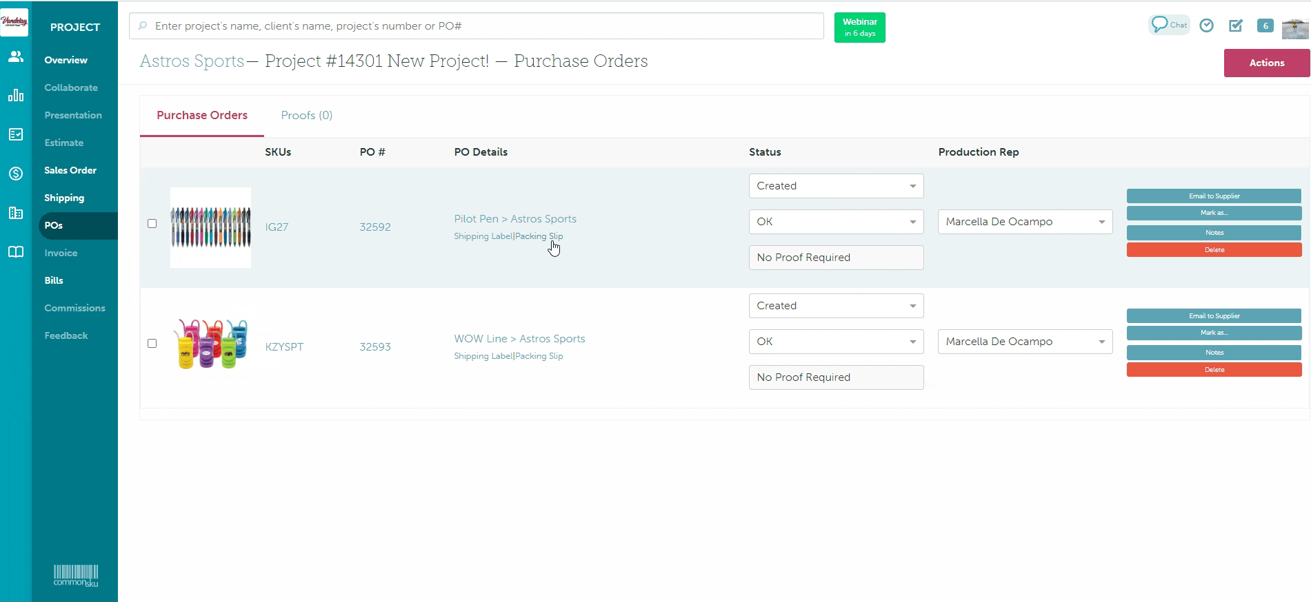Viewport: 1311px width, 602px height.
Task: Click the people icon in left sidebar
Action: click(x=16, y=57)
